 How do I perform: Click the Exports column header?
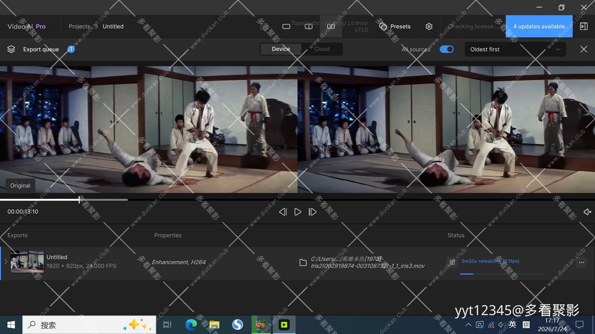17,235
